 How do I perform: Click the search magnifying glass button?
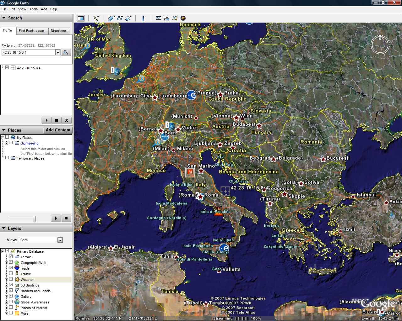66,52
